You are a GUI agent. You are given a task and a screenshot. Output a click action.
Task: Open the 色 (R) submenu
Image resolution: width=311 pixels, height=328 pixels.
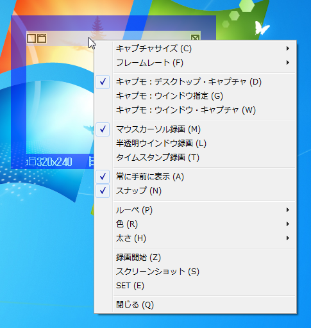pos(195,224)
